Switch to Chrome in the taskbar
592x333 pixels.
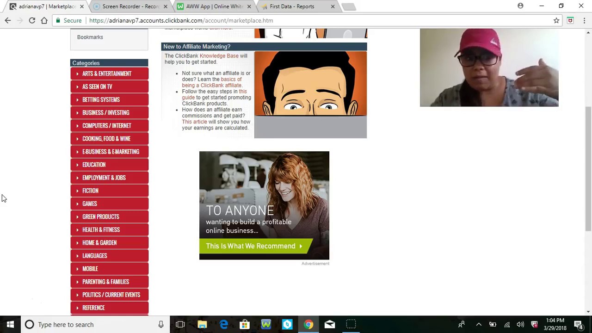point(308,325)
